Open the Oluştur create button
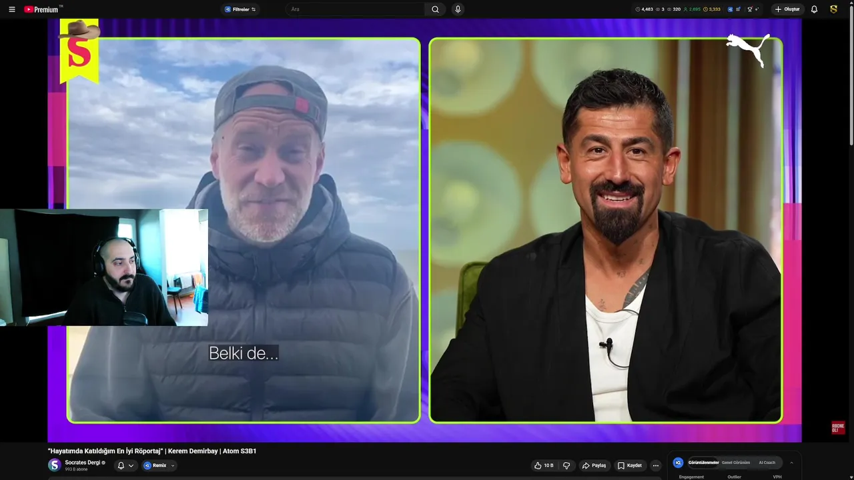The image size is (854, 480). 787,9
